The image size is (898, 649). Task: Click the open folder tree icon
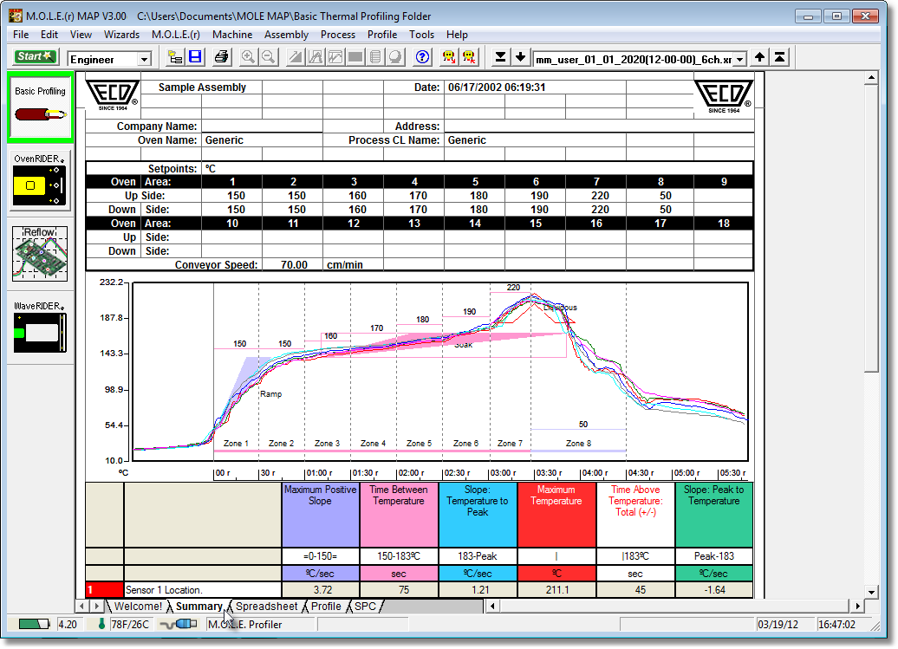coord(175,56)
